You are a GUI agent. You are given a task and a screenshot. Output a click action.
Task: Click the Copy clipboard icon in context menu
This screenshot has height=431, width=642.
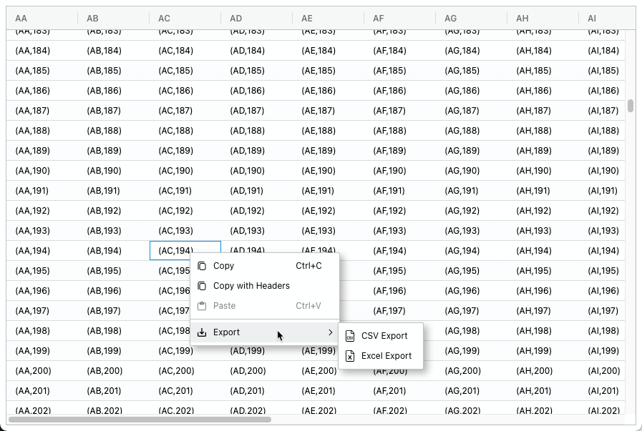203,265
